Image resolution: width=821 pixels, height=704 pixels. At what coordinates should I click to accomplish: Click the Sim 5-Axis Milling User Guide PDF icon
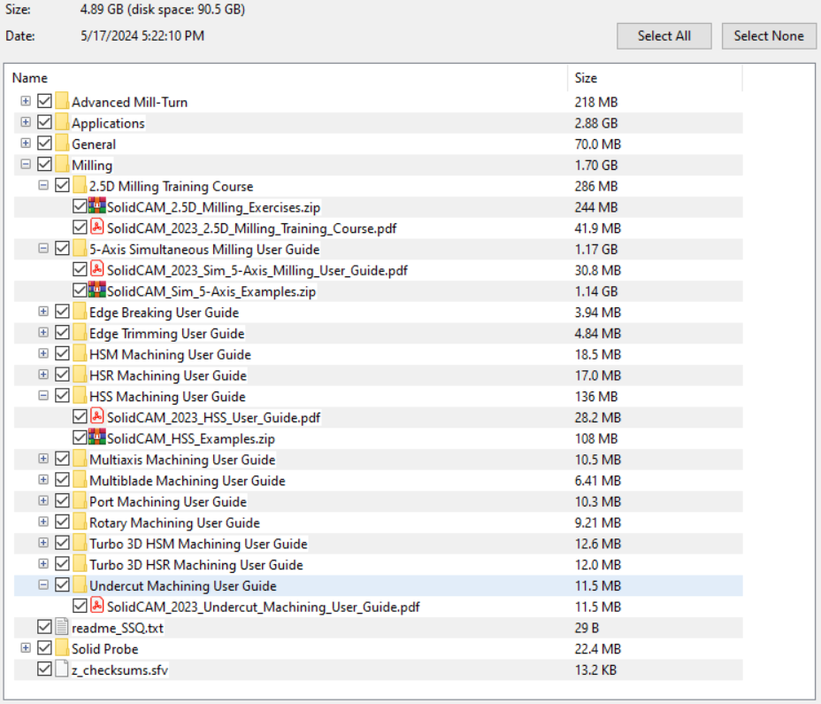tap(96, 268)
